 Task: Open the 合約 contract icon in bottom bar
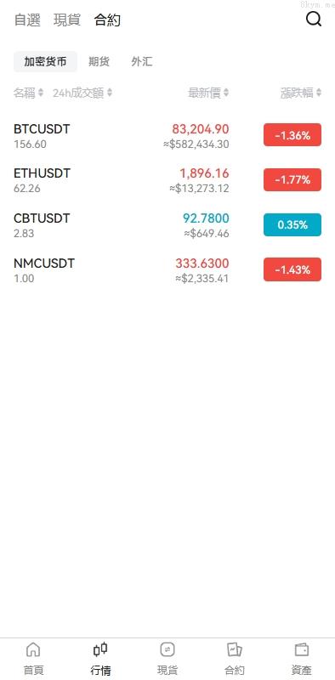[x=235, y=649]
